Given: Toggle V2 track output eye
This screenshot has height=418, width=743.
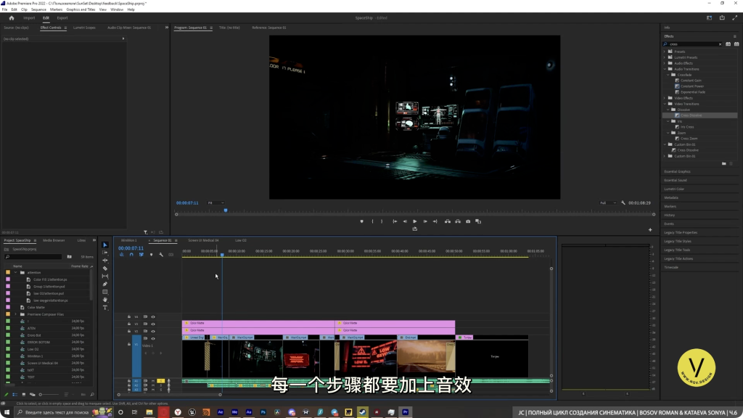Looking at the screenshot, I should 153,331.
